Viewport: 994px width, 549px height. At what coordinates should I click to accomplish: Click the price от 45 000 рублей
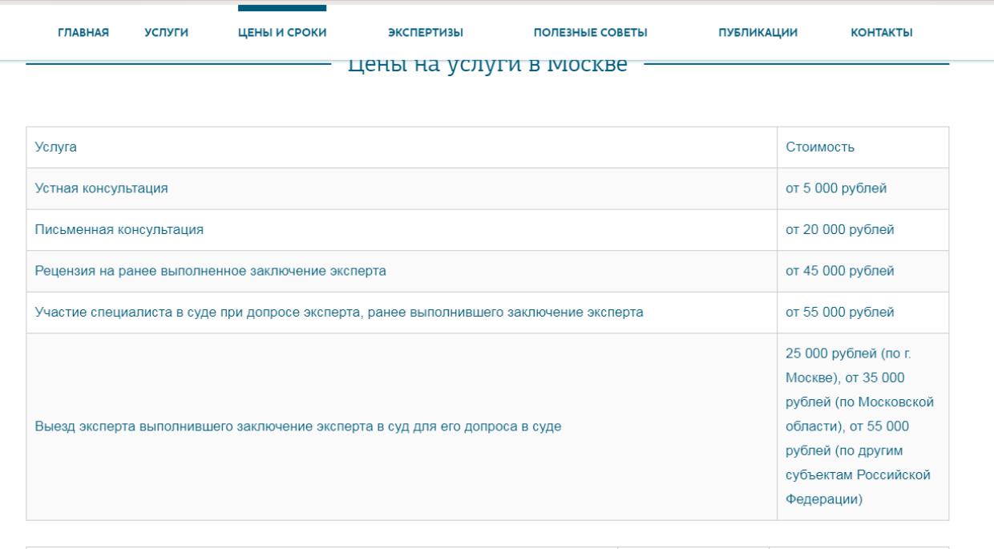click(839, 272)
